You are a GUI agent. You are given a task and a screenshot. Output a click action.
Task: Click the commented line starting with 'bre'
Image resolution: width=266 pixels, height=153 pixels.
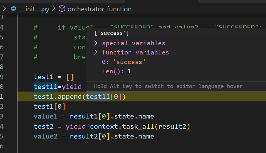[60, 57]
